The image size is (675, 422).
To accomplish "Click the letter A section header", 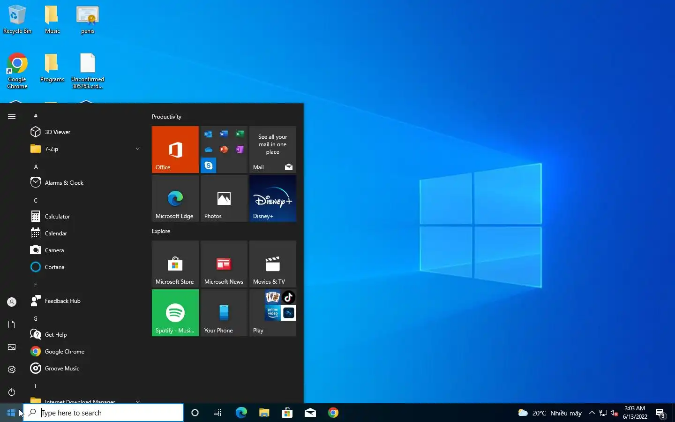I will 36,166.
